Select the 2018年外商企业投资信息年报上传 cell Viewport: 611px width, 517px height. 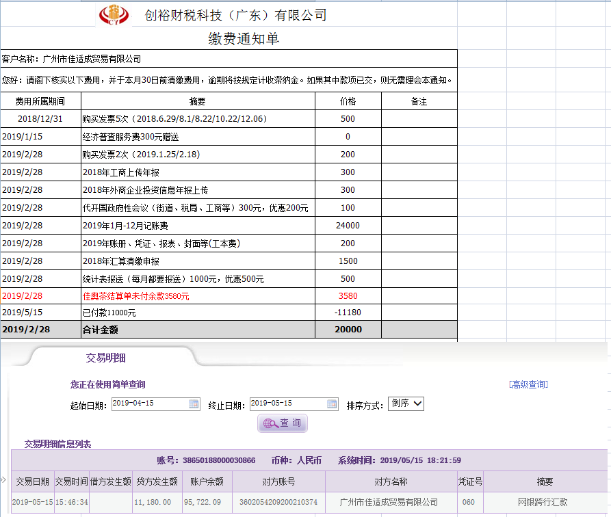coord(198,190)
